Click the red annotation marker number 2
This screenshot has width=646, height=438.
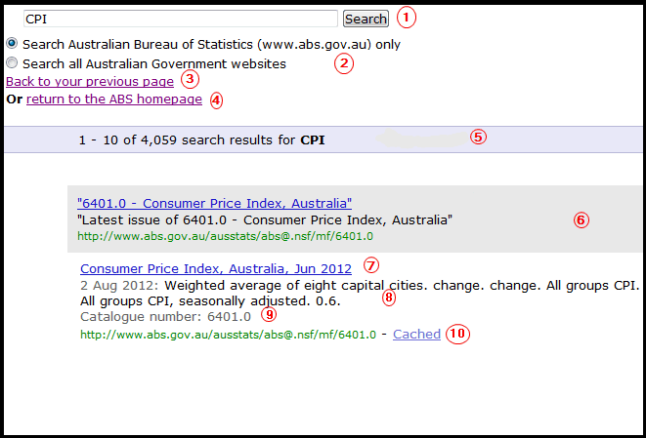(343, 64)
